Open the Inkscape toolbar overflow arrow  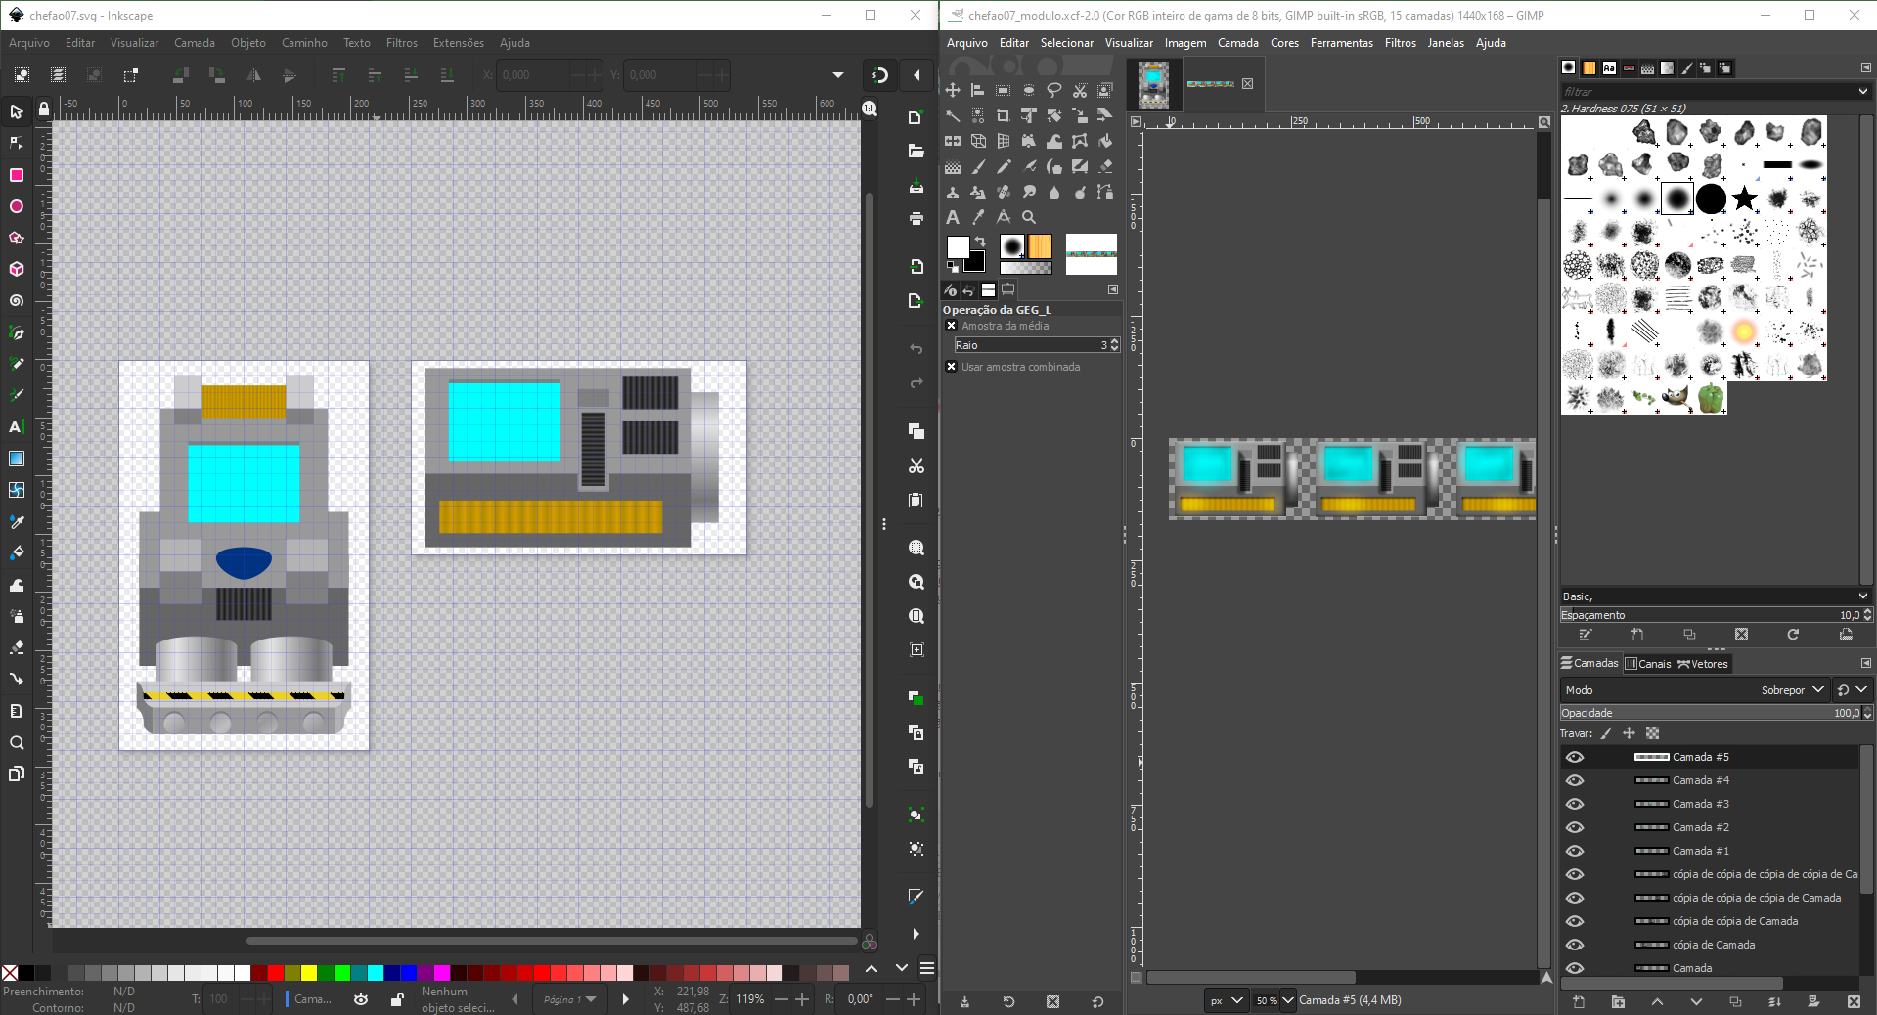pyautogui.click(x=838, y=75)
